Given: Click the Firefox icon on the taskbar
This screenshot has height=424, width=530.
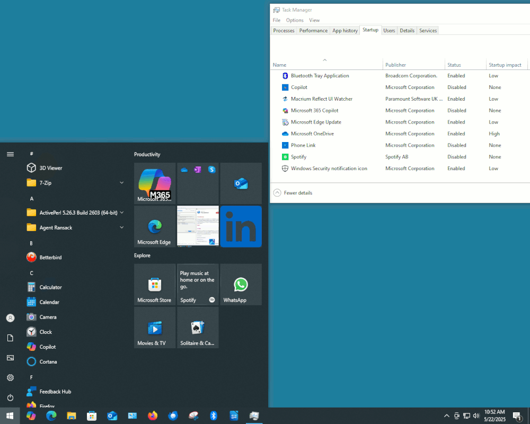Looking at the screenshot, I should [153, 416].
